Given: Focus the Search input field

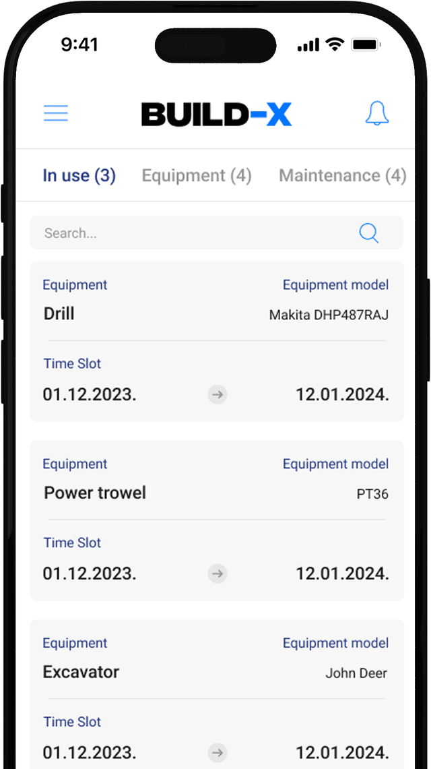Looking at the screenshot, I should point(189,233).
